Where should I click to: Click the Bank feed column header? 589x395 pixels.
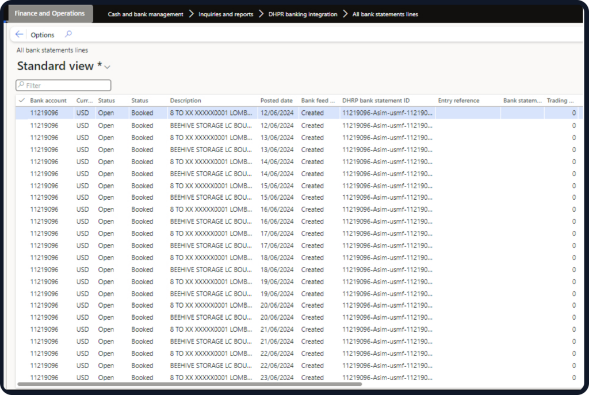318,100
